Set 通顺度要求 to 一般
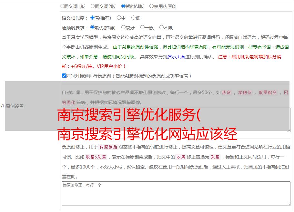Image resolution: width=294 pixels, height=212 pixels. [x=143, y=27]
